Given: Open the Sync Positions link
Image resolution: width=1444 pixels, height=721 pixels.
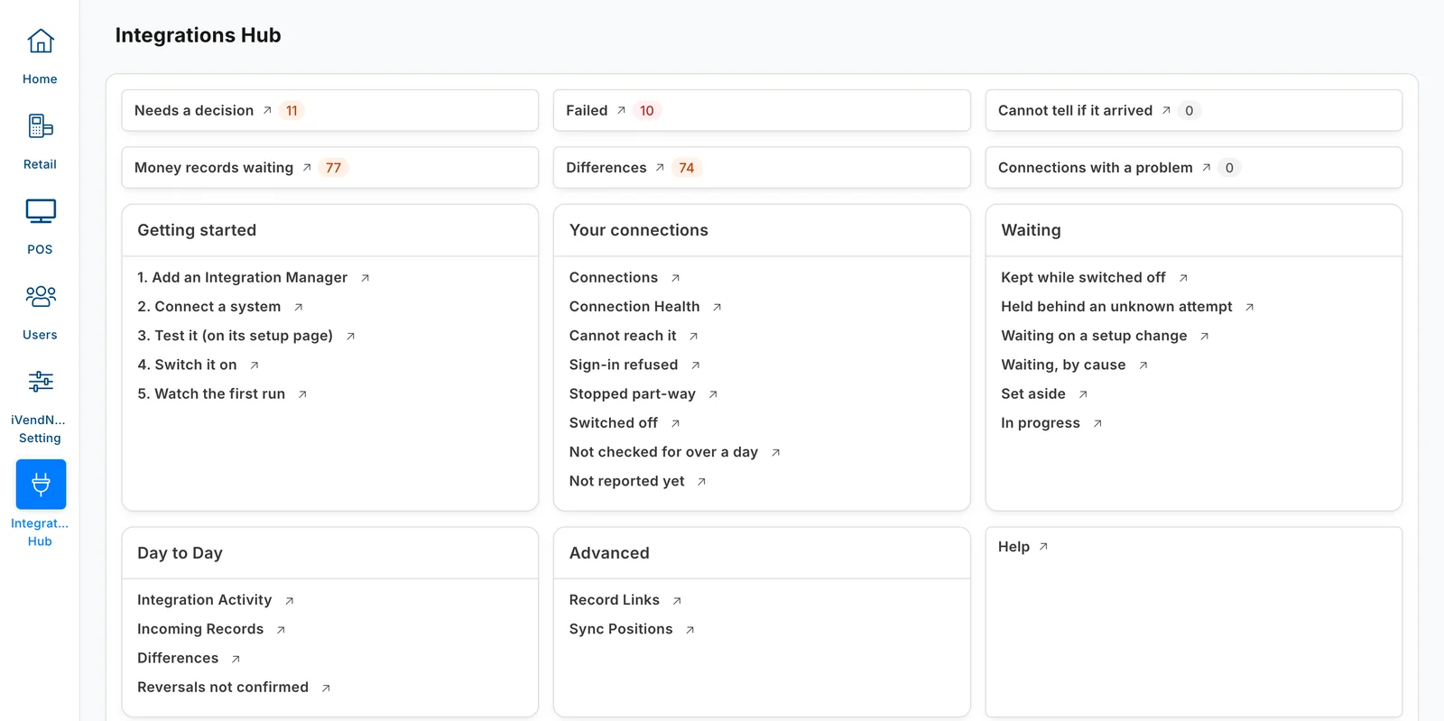Looking at the screenshot, I should click(621, 630).
